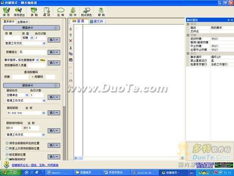This screenshot has height=176, width=234.
Task: Open the 帮助 (Help) toolbar icon
Action: (x=101, y=12)
